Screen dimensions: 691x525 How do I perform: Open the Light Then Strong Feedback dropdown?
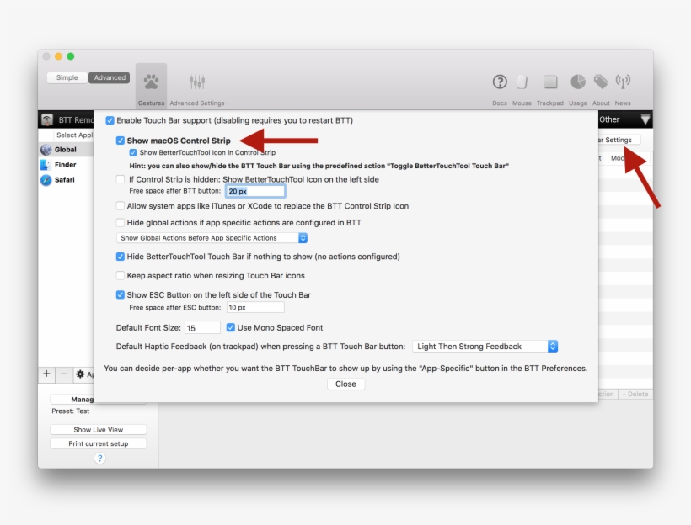point(485,347)
